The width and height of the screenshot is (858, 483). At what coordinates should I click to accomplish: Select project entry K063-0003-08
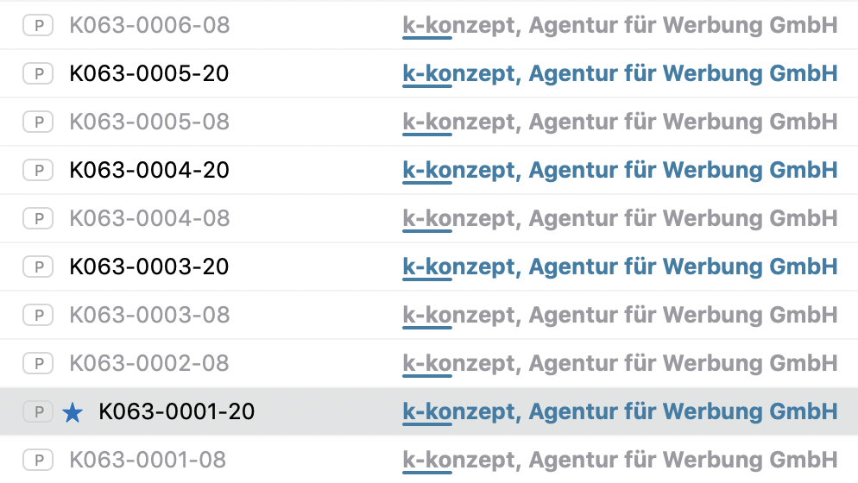(149, 316)
